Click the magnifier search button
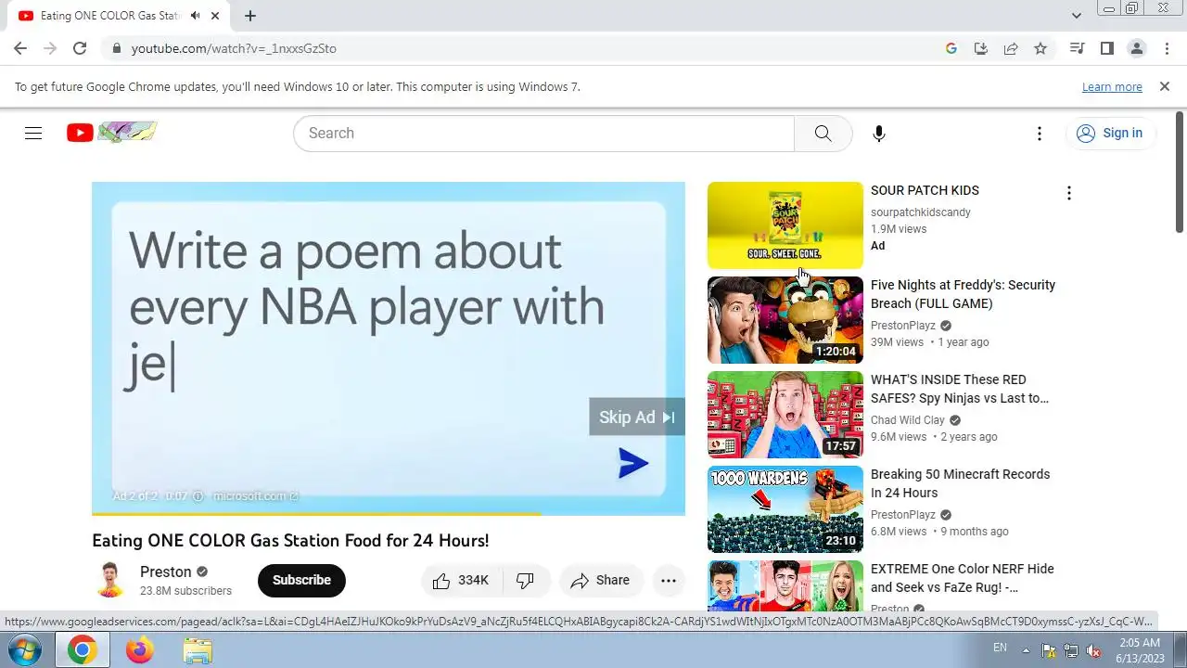 click(x=823, y=133)
